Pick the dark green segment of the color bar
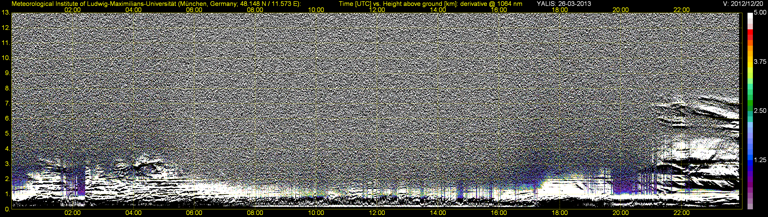 [750, 108]
